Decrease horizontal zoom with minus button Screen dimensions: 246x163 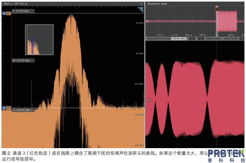pyautogui.click(x=201, y=39)
